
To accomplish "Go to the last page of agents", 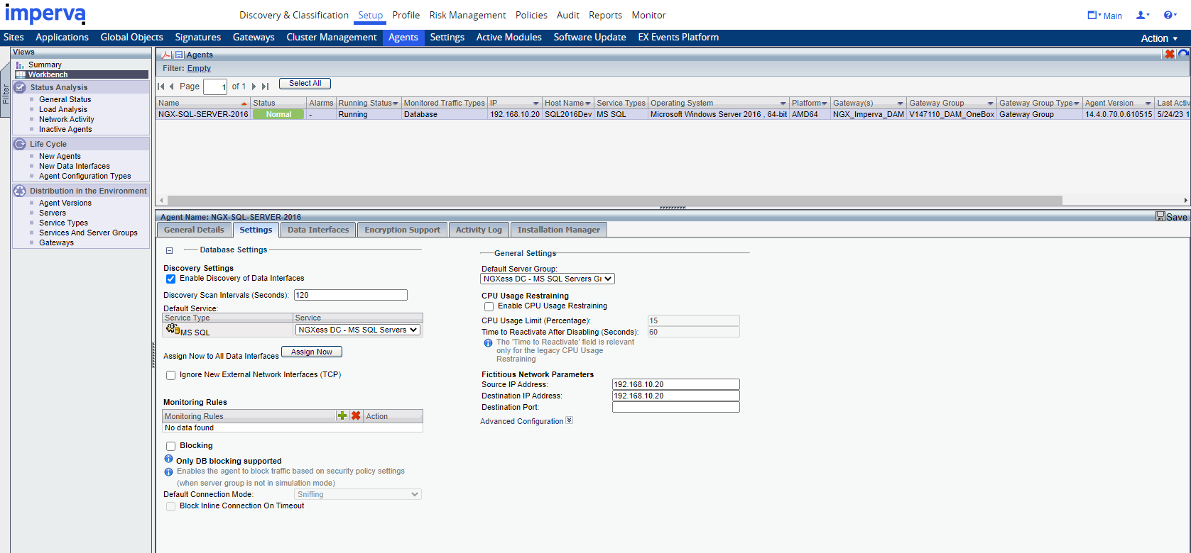I will [265, 86].
